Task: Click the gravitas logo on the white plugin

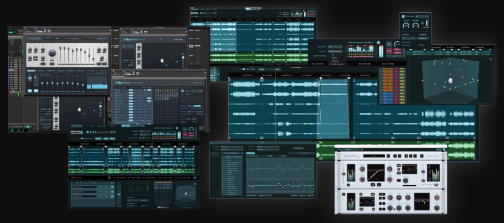Action: (x=352, y=156)
